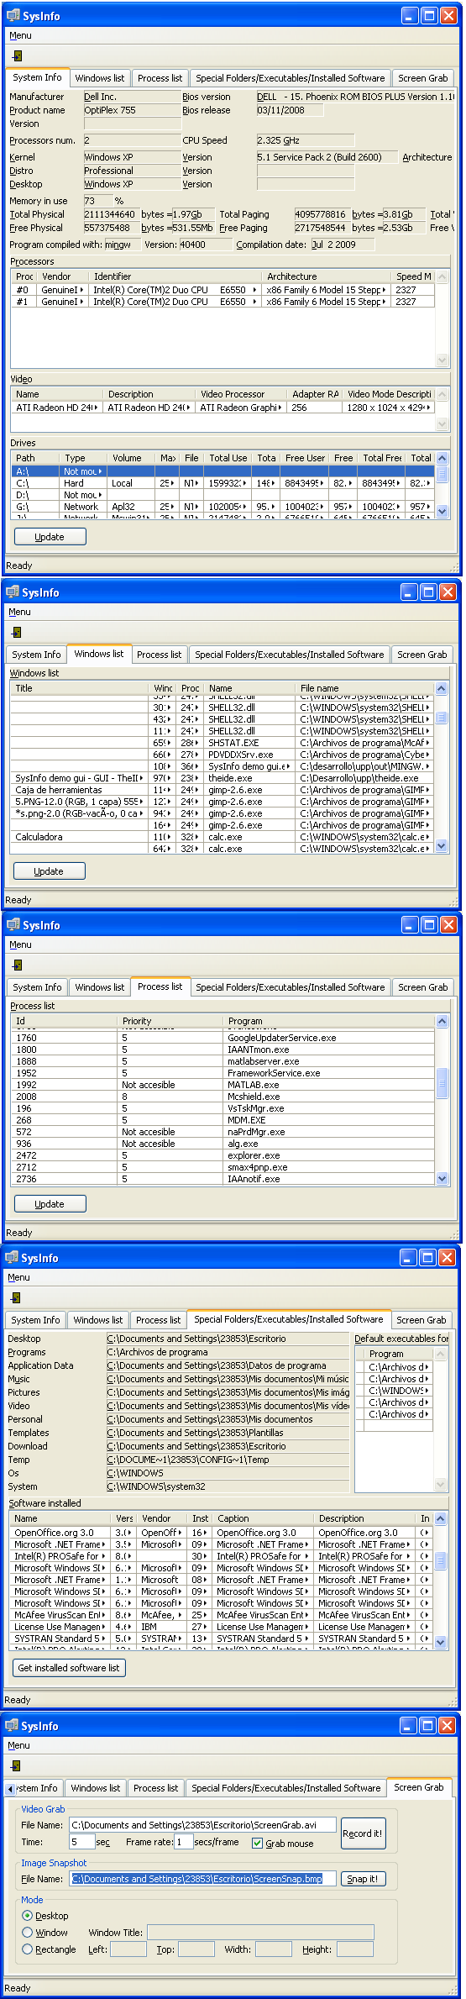The width and height of the screenshot is (466, 1999).
Task: Click scroll-down arrow of Software installed table
Action: [x=441, y=1641]
